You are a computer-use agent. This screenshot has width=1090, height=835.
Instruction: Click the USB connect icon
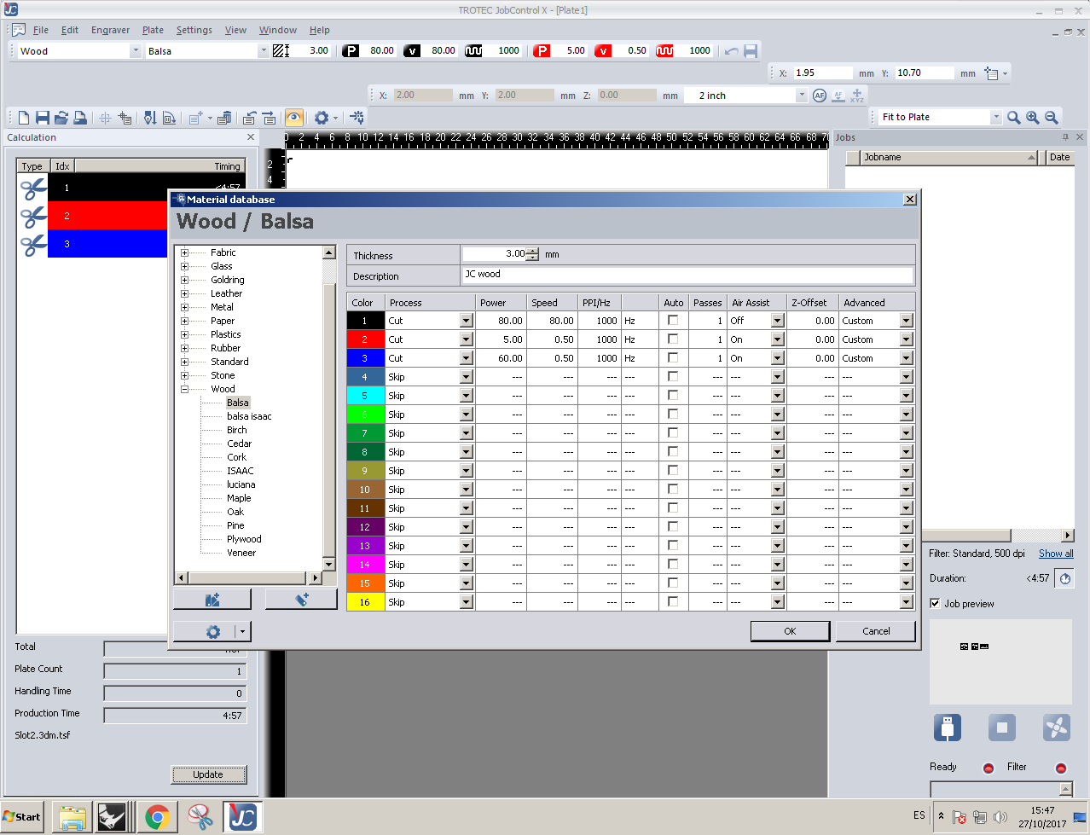[x=947, y=728]
